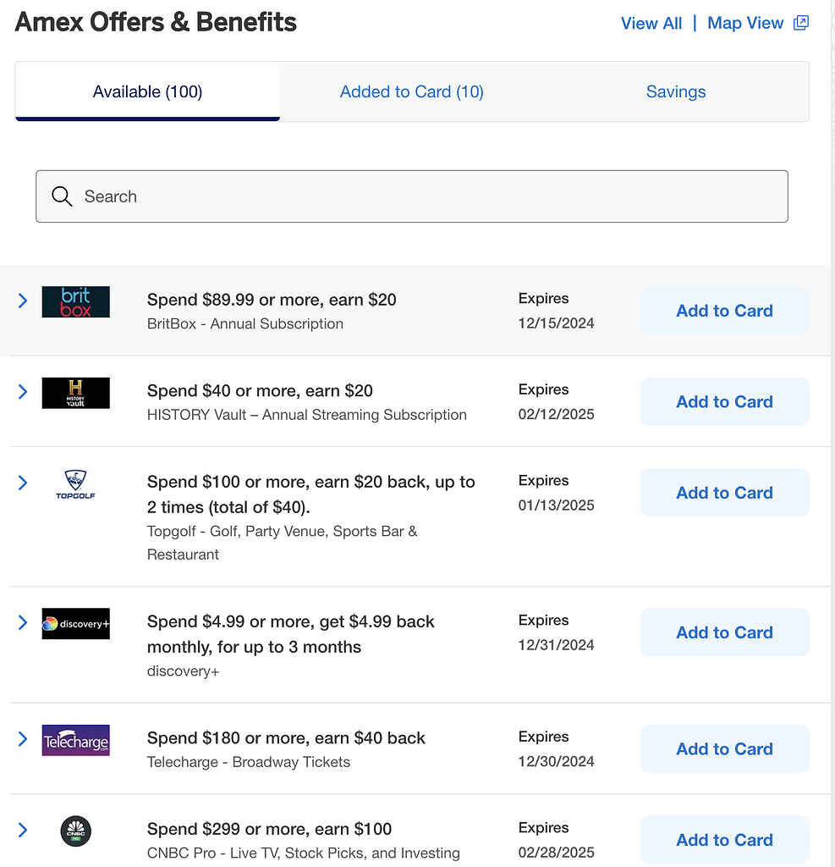This screenshot has height=867, width=835.
Task: Click the BritBox logo thumbnail
Action: pyautogui.click(x=75, y=302)
